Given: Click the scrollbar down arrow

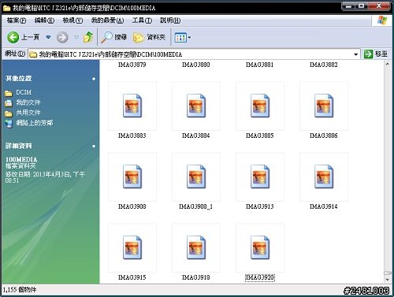Looking at the screenshot, I should 387,280.
